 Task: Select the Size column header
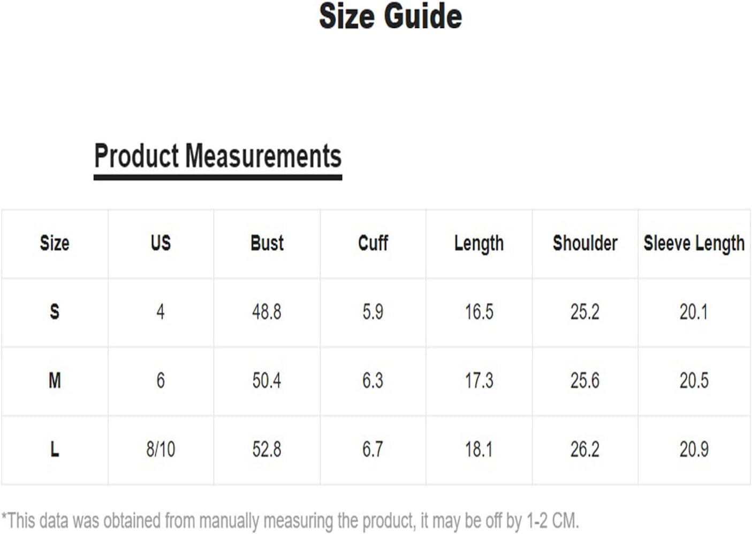55,243
